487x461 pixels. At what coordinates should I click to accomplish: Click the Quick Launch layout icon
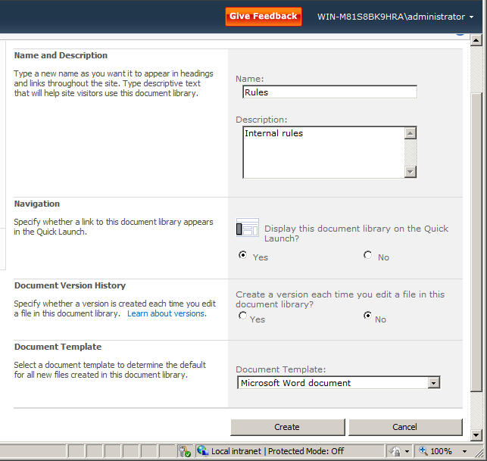(247, 227)
